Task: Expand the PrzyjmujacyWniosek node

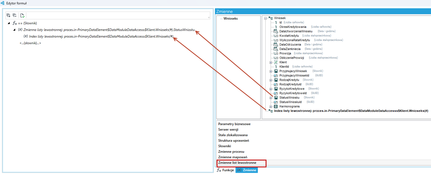Action: 271,71
